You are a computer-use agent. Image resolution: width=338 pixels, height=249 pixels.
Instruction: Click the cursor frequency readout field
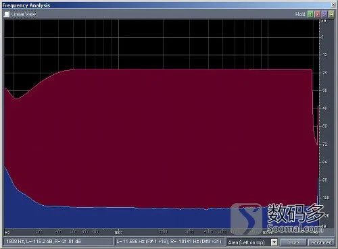58,242
